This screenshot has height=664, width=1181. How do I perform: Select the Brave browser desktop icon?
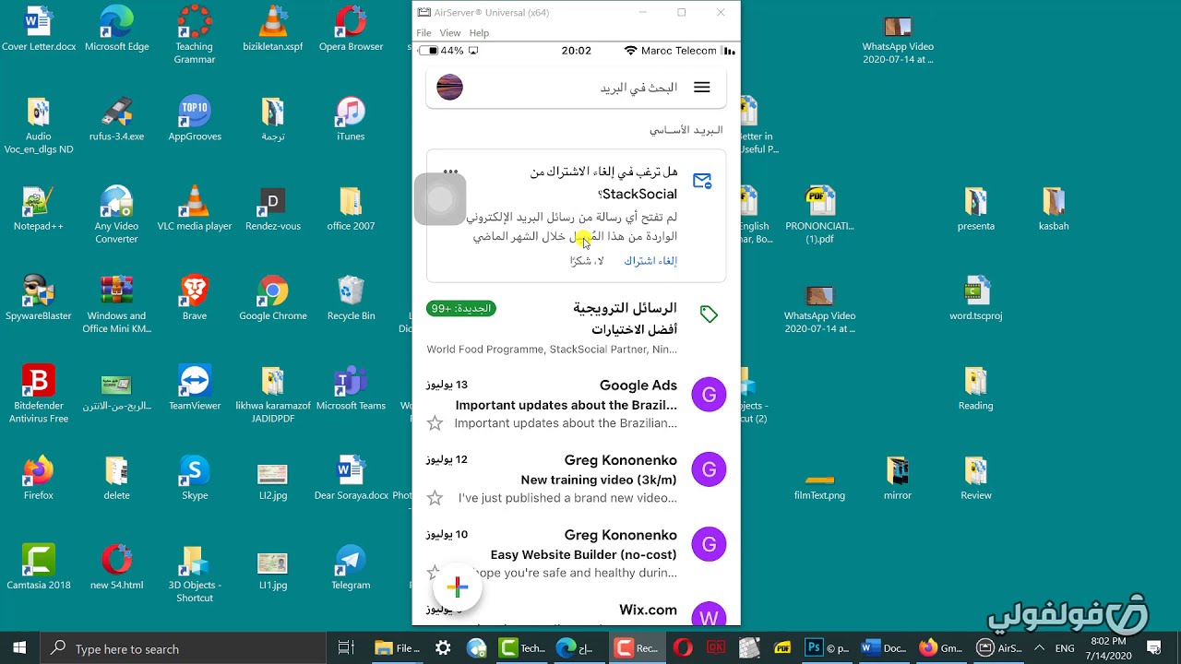tap(195, 297)
